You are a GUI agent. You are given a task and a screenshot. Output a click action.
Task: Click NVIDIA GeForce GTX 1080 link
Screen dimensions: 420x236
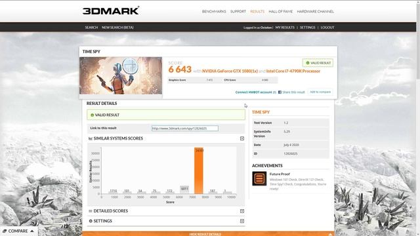click(230, 71)
